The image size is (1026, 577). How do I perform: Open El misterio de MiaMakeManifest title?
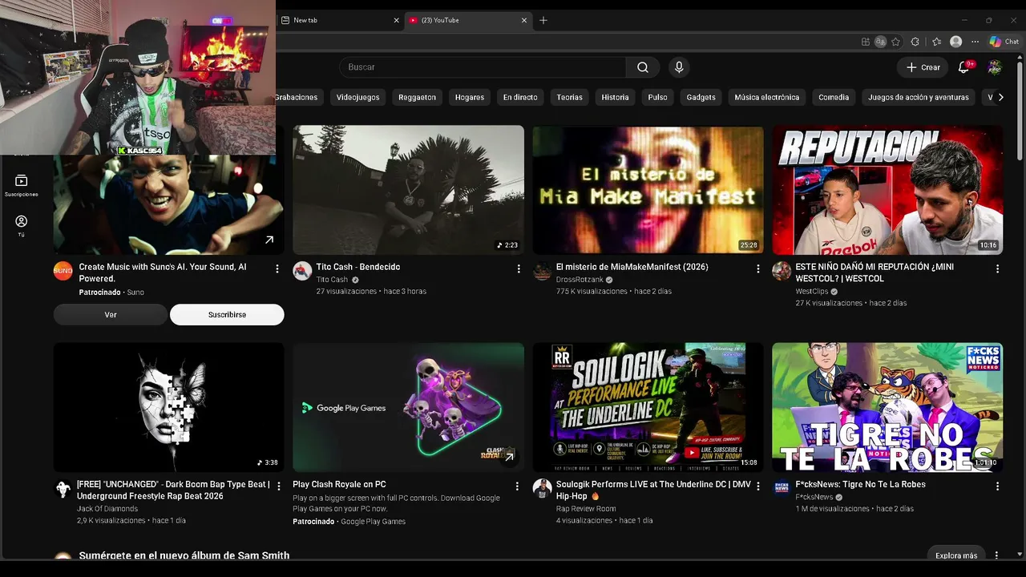632,267
